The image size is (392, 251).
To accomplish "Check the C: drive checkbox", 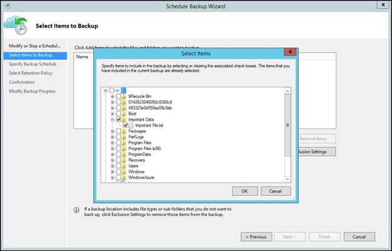I will point(111,90).
